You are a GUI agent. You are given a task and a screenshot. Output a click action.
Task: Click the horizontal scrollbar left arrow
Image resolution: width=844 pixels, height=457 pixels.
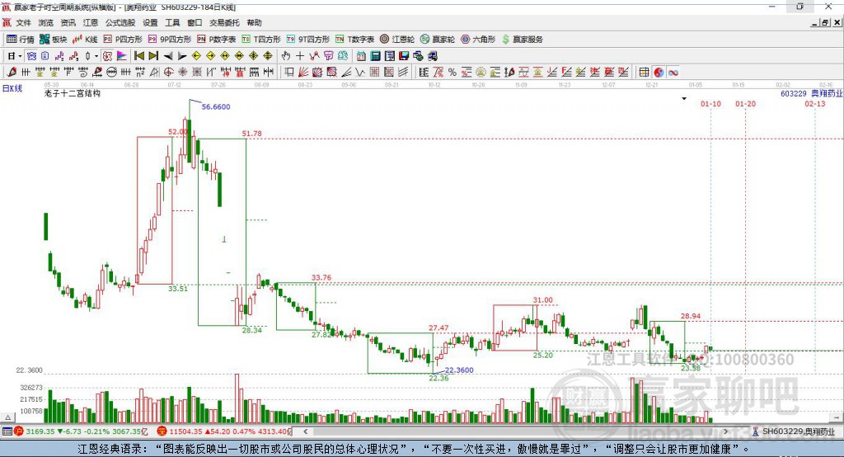[x=306, y=431]
